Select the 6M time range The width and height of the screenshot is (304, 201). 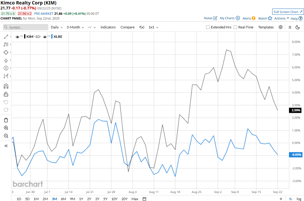point(63,199)
